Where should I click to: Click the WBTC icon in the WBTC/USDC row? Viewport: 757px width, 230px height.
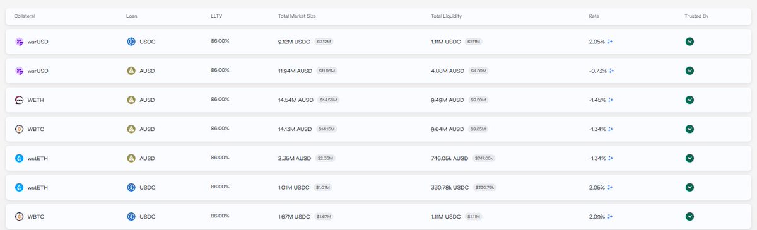tap(19, 217)
